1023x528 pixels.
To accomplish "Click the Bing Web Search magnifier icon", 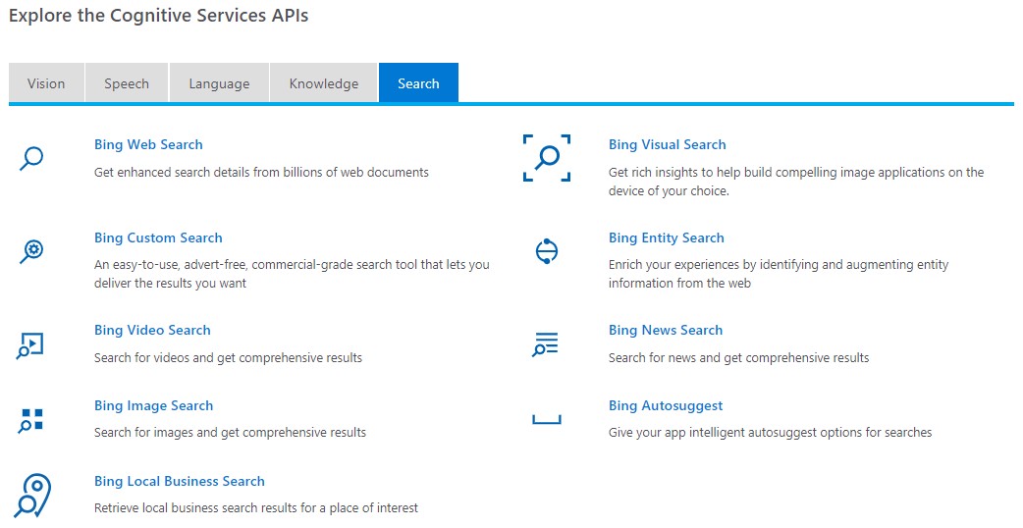I will pos(31,158).
